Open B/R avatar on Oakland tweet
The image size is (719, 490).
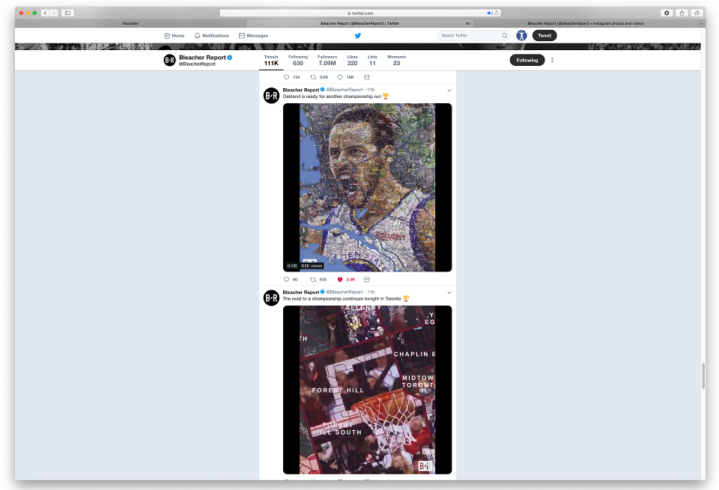pyautogui.click(x=271, y=95)
